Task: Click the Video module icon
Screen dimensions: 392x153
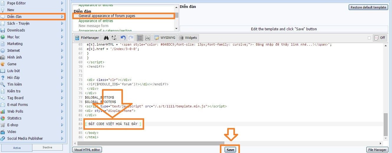Action: (x=3, y=132)
